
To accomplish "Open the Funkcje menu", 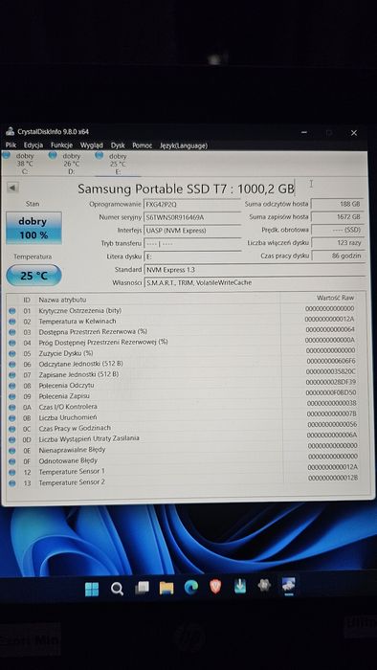I will 61,145.
